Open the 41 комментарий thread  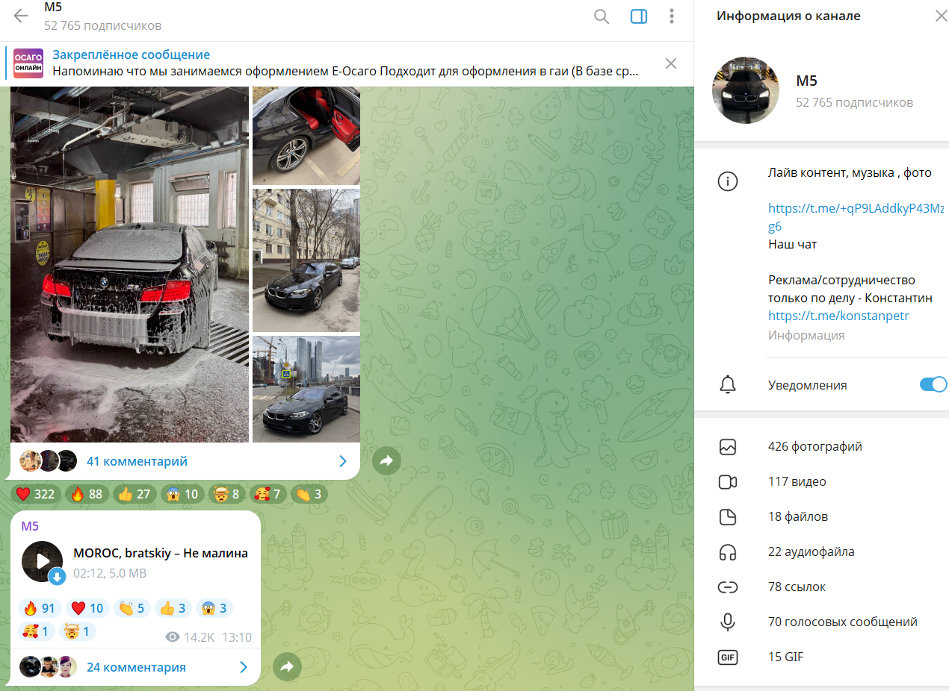pos(137,461)
